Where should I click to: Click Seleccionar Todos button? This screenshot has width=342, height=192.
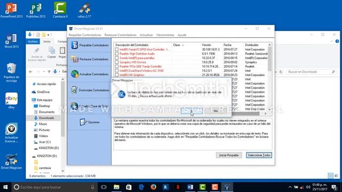[259, 155]
